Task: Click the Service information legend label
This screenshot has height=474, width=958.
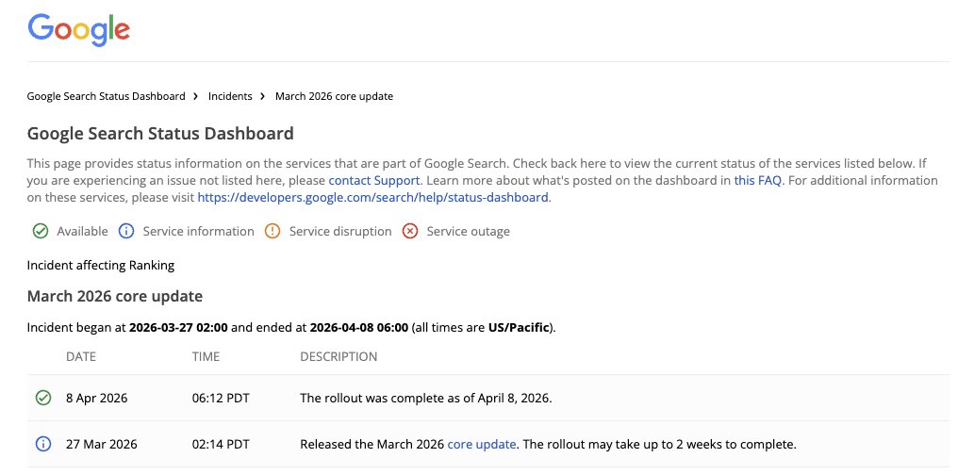Action: coord(199,232)
